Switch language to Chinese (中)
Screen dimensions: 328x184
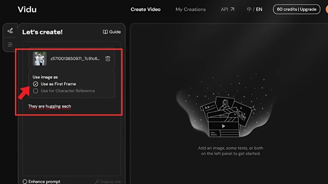point(249,9)
